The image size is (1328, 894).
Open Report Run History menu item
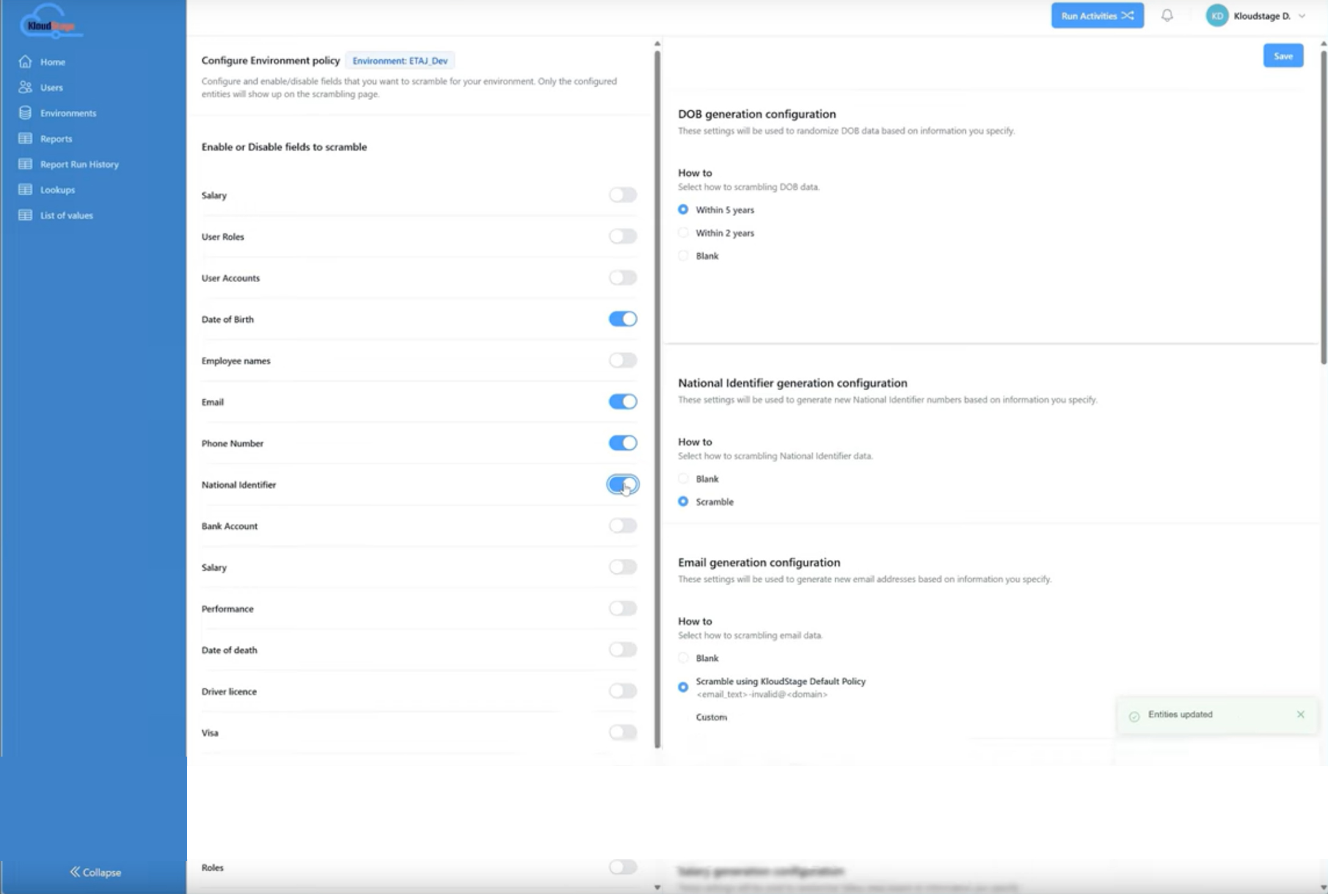pos(79,164)
